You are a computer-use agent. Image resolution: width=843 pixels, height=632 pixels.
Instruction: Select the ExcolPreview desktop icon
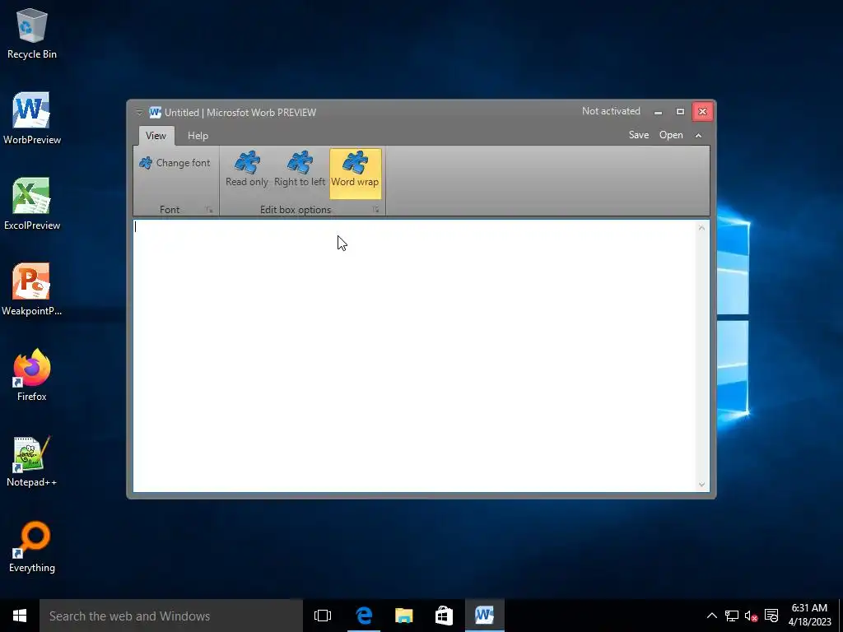coord(32,204)
